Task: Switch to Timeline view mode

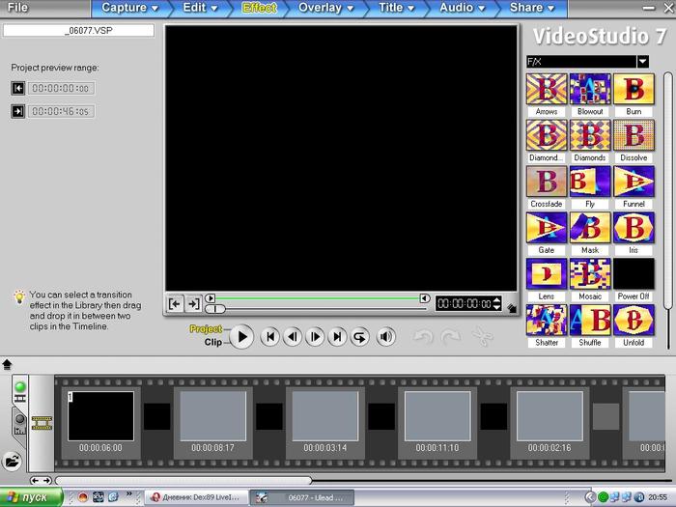Action: [x=20, y=424]
